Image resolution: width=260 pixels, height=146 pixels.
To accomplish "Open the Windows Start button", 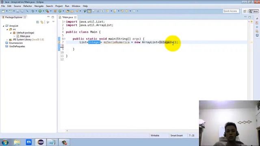I will 5,142.
